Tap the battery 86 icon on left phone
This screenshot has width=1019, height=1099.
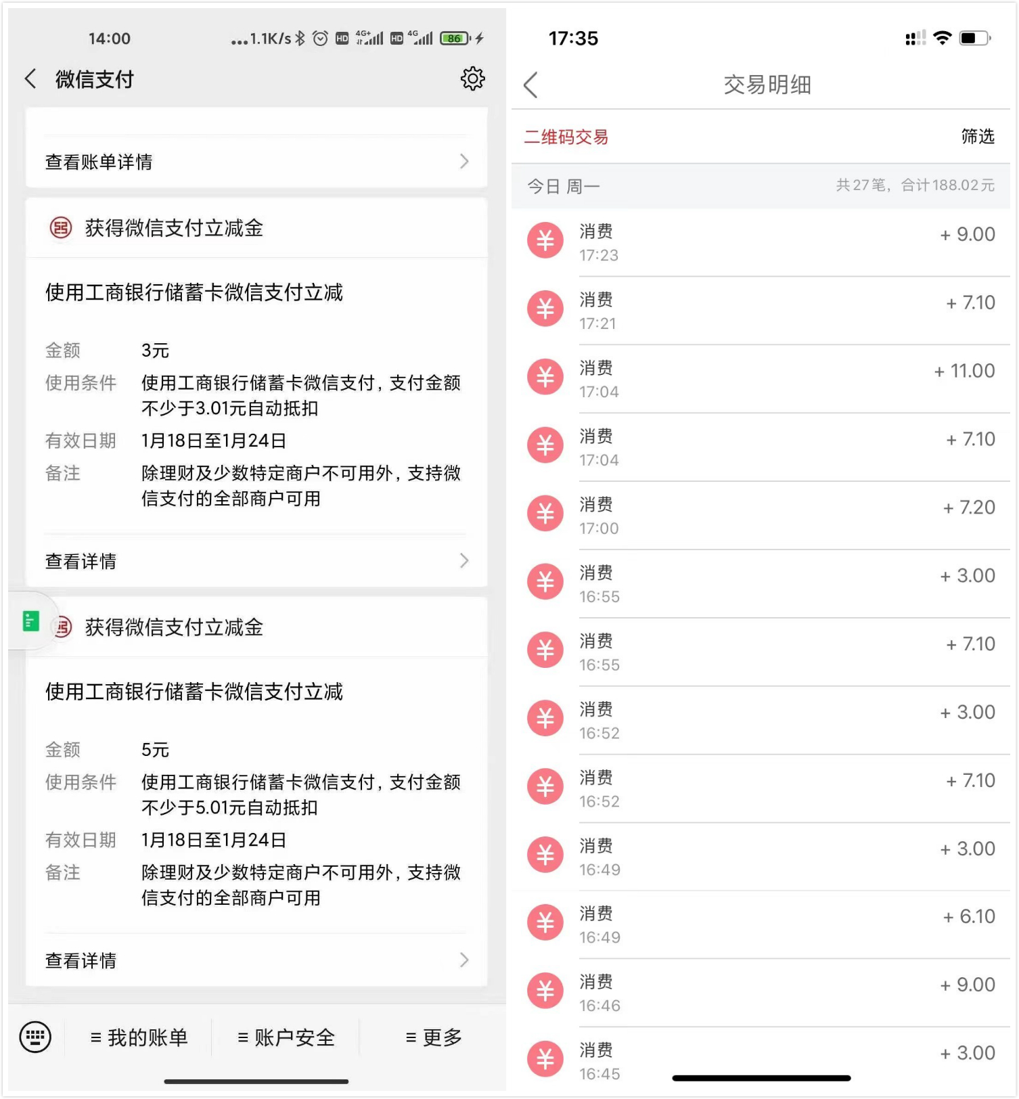pos(455,39)
